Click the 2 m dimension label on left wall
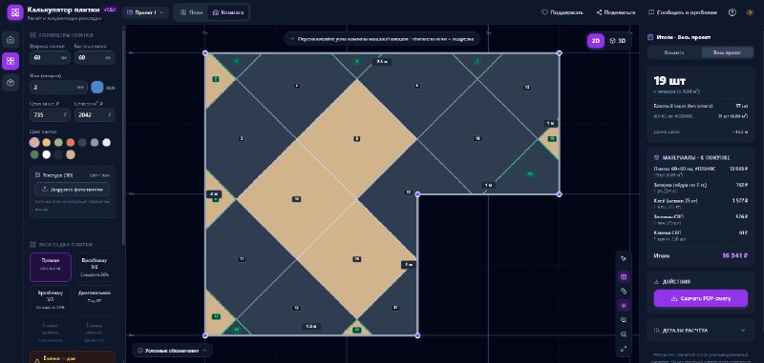This screenshot has height=363, width=764. (x=213, y=194)
